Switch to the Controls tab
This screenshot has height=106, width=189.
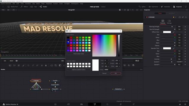[163, 22]
